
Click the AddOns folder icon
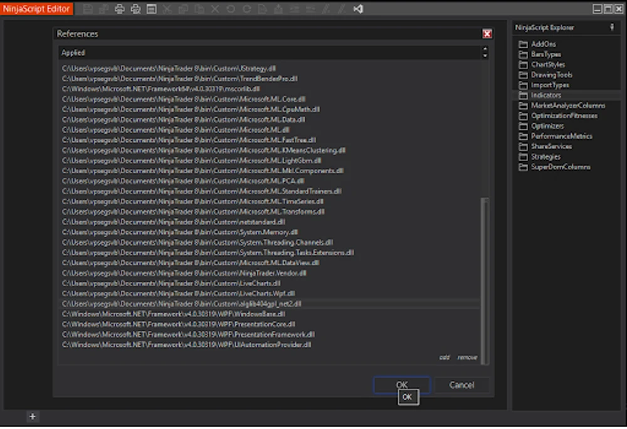click(523, 44)
